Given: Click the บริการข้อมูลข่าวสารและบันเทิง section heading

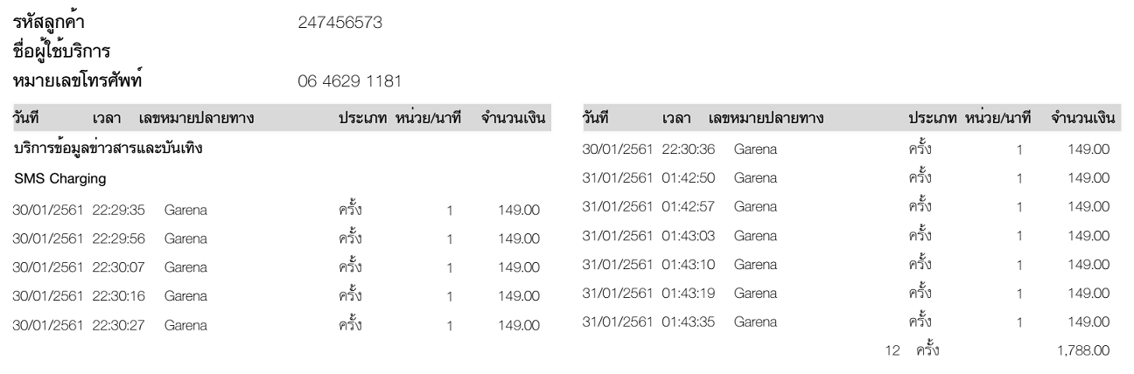Looking at the screenshot, I should pyautogui.click(x=108, y=149).
